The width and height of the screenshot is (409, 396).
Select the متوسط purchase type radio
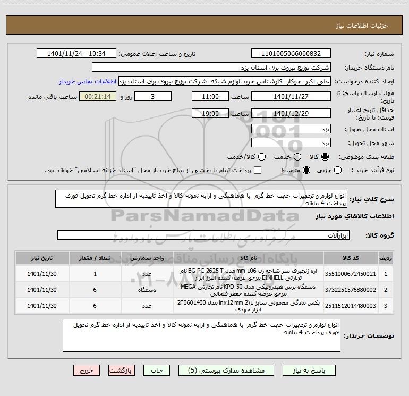tap(306, 170)
